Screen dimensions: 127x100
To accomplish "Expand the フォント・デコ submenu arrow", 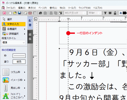I will 25,96.
